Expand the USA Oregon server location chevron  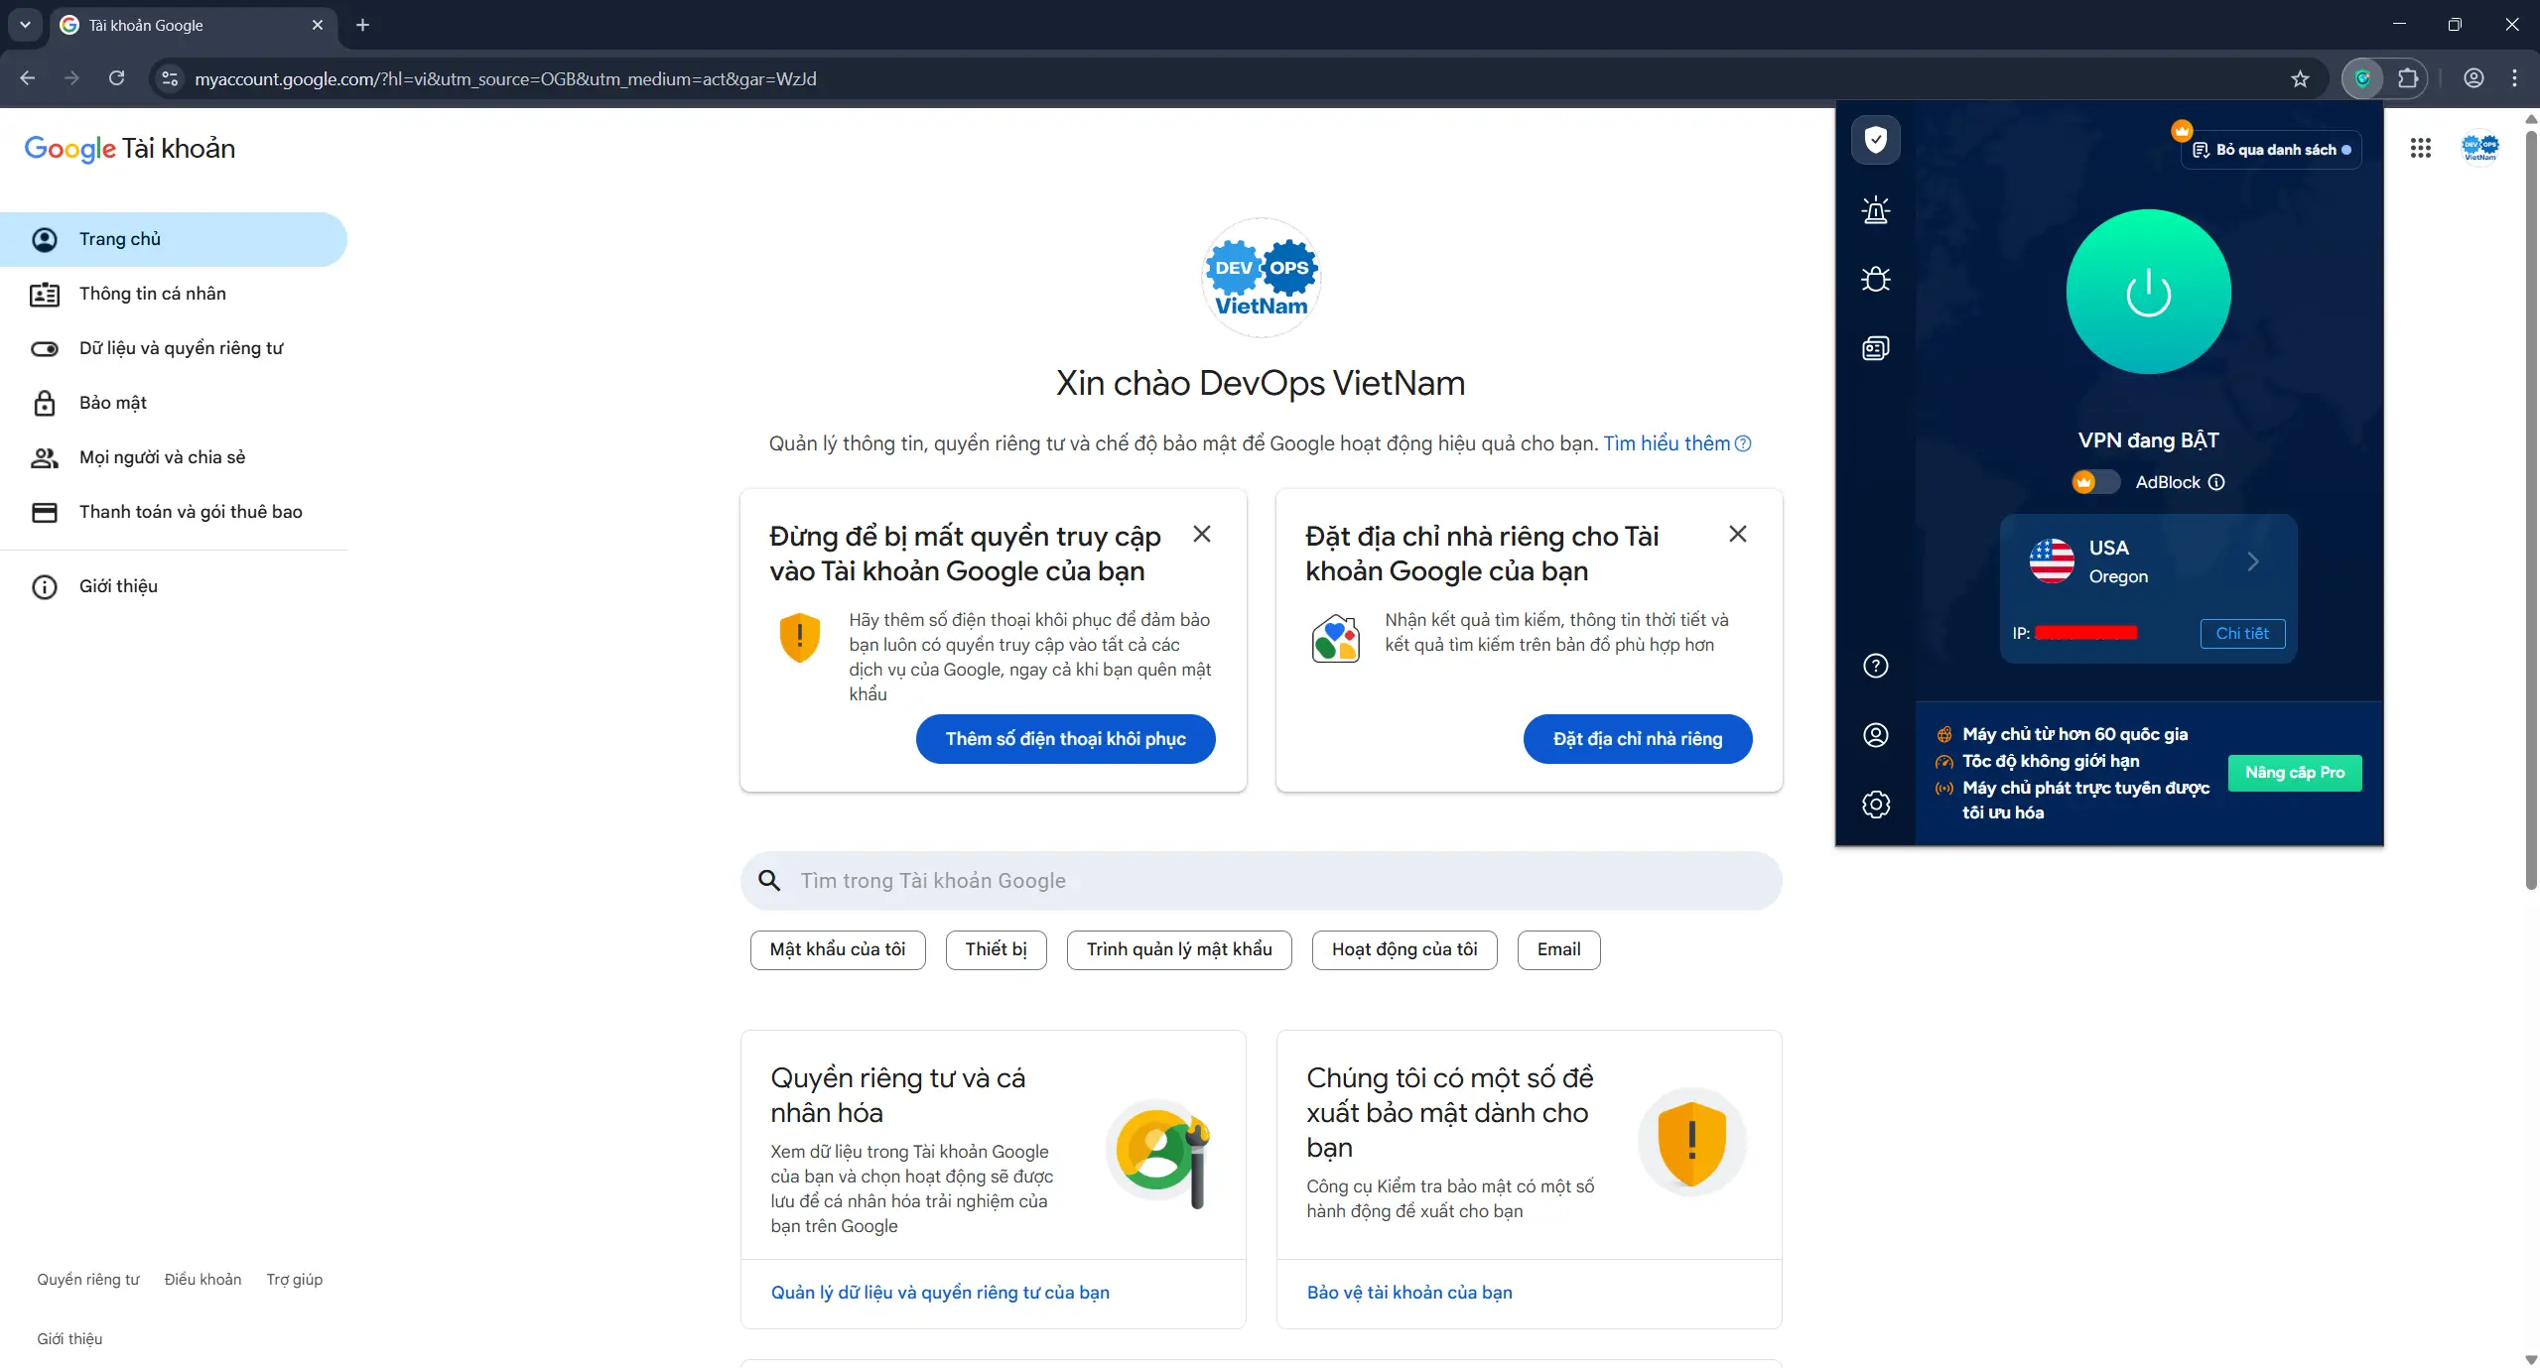(2253, 561)
